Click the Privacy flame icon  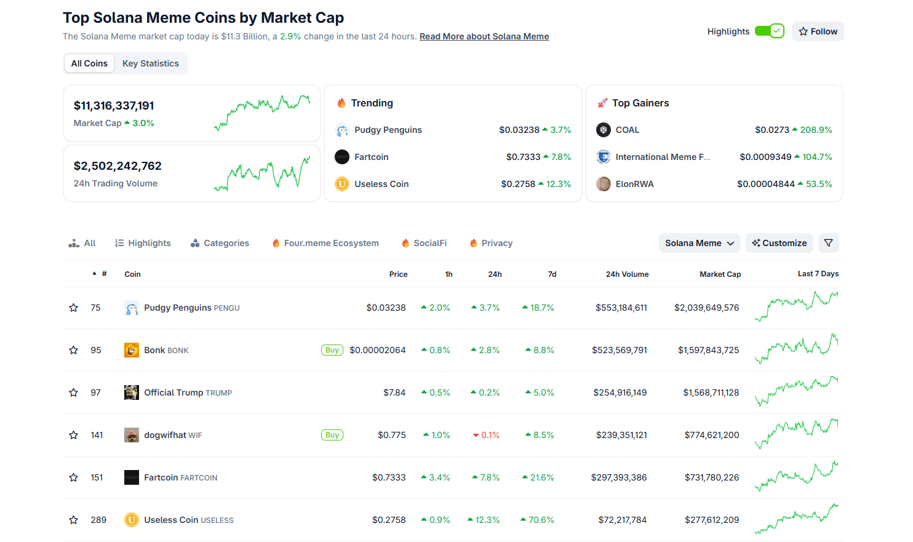pos(474,243)
